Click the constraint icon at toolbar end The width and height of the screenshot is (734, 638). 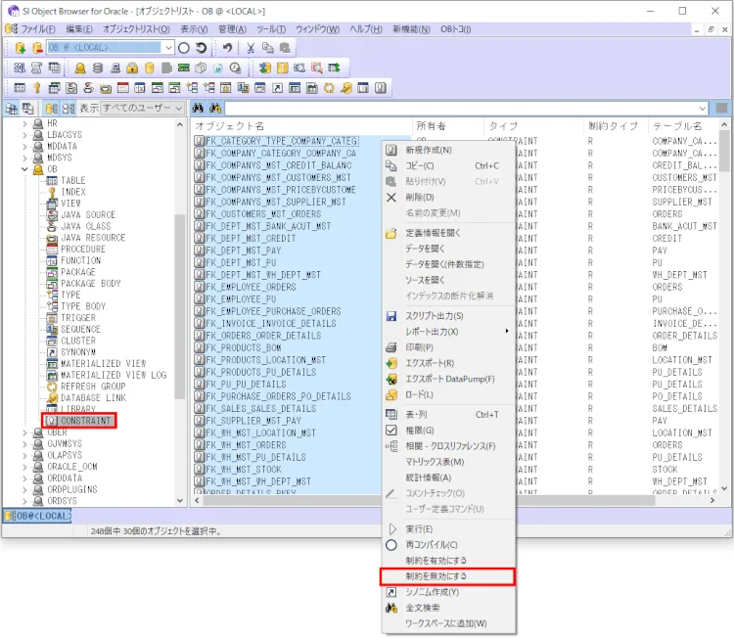(x=381, y=88)
